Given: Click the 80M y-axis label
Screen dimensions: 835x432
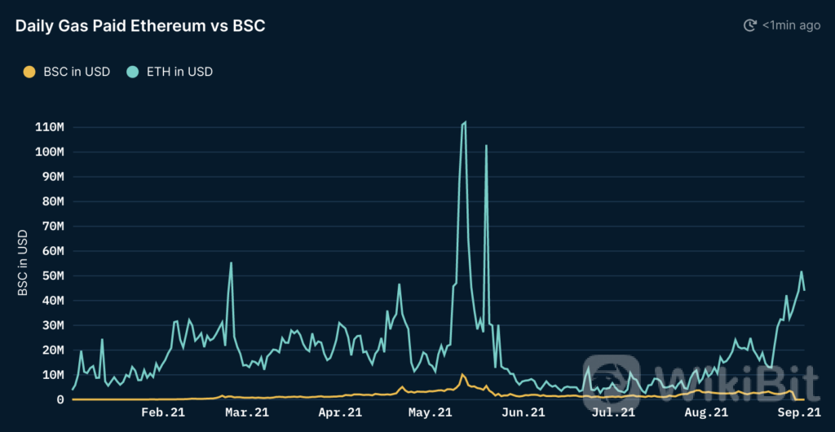Looking at the screenshot, I should tap(52, 201).
